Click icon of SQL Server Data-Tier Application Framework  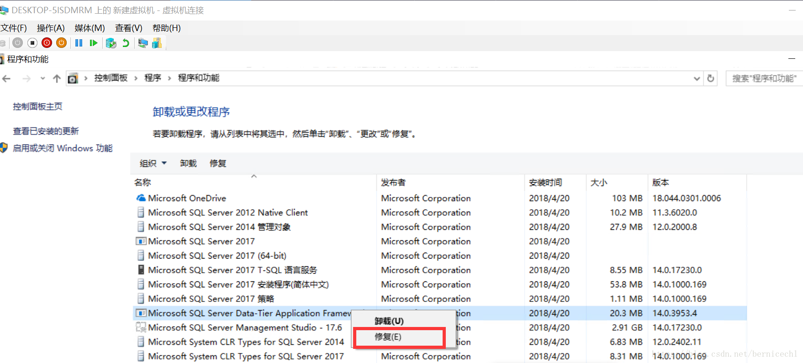click(x=141, y=313)
